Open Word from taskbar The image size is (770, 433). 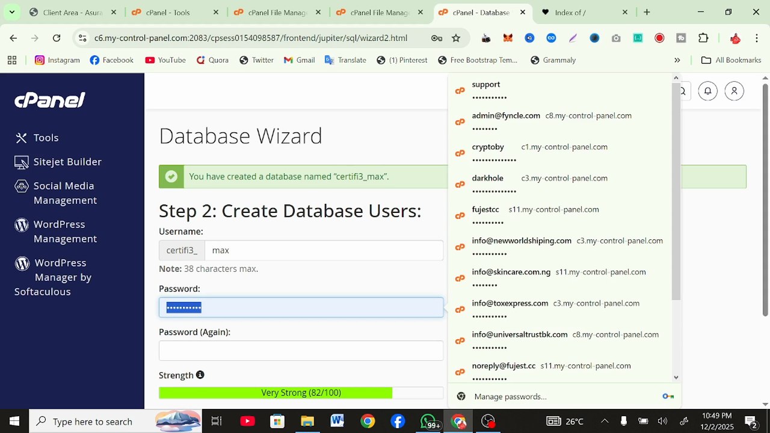[337, 421]
